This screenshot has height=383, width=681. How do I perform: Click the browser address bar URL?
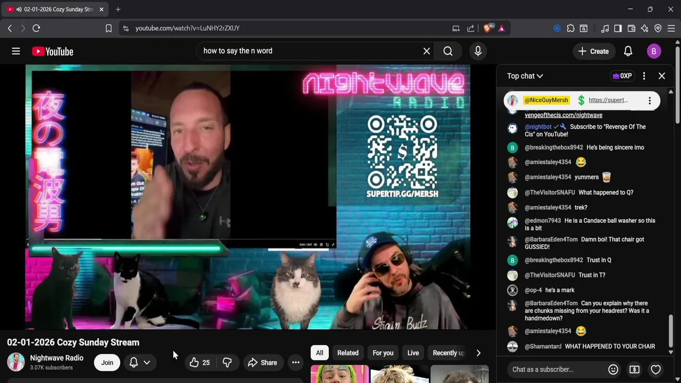pyautogui.click(x=187, y=28)
